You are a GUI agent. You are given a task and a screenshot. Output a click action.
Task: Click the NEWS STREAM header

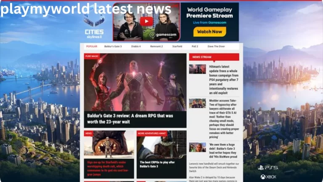tap(214, 57)
